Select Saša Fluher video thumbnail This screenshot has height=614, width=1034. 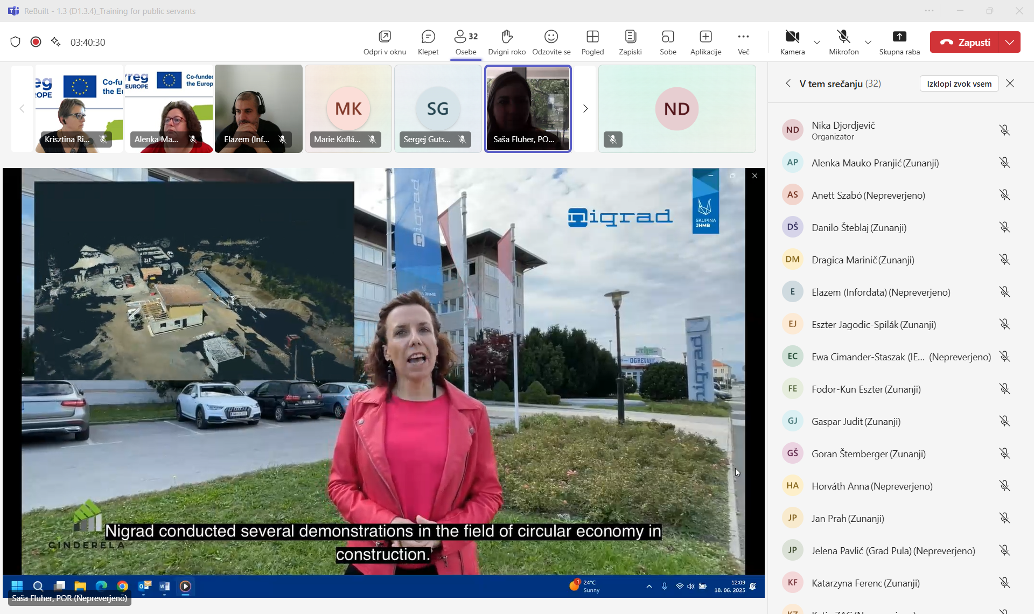pyautogui.click(x=528, y=109)
